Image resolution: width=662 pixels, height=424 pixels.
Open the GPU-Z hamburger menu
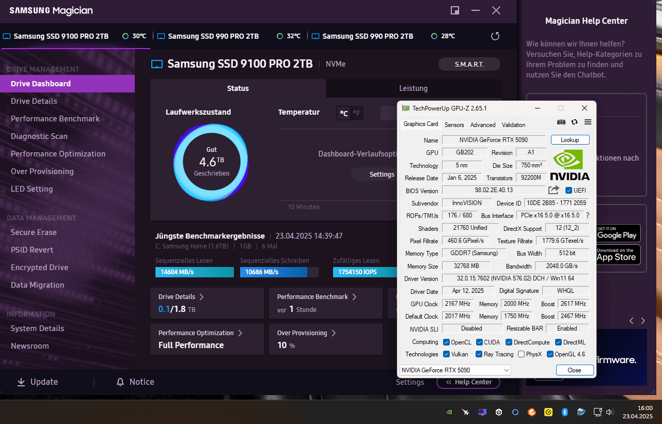coord(588,122)
